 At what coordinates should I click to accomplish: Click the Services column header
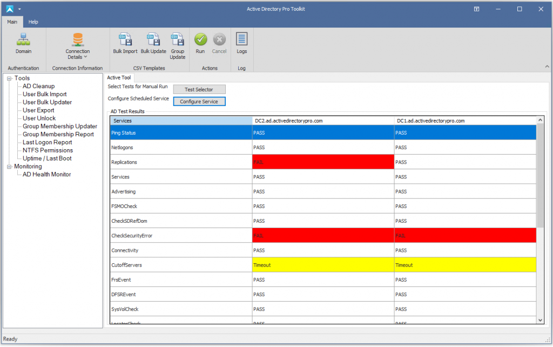tap(181, 121)
